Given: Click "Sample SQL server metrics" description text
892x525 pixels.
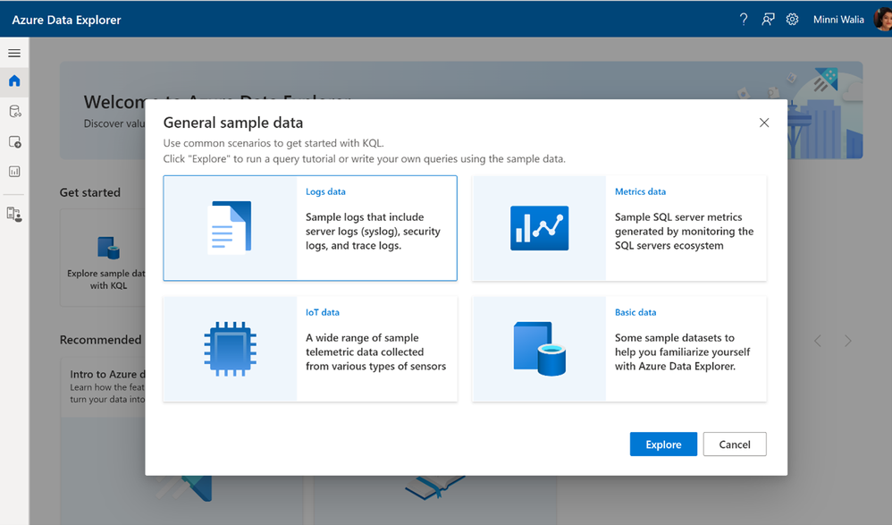Looking at the screenshot, I should coord(684,231).
